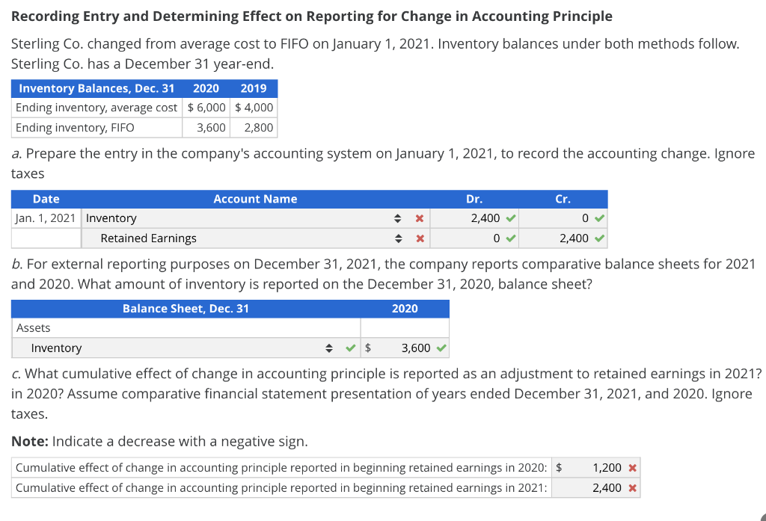Click the green check beside 3,600 inventory amount
766x521 pixels.
(441, 348)
